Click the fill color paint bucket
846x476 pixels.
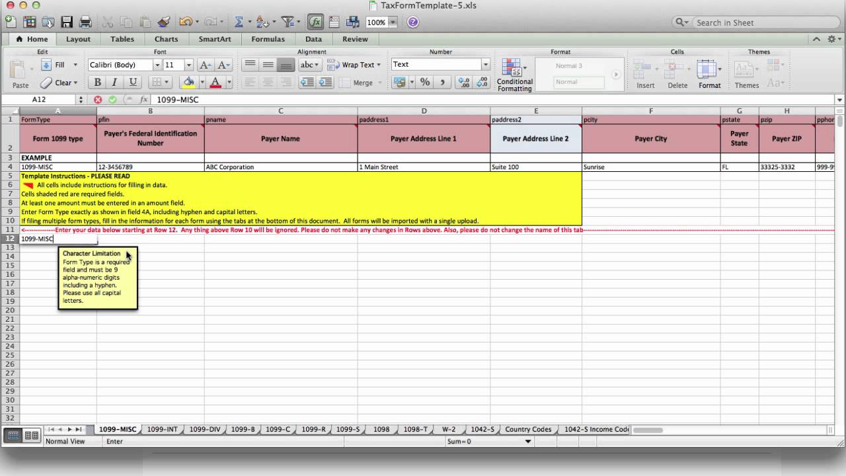tap(188, 83)
